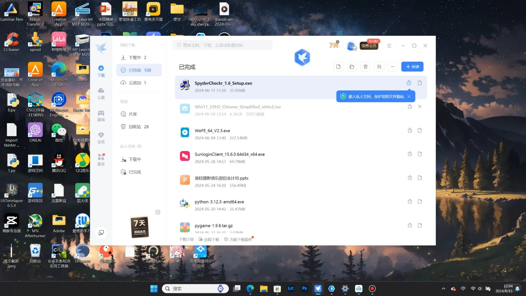This screenshot has width=526, height=296.
Task: Click the floating blue hexagon bird icon
Action: (302, 58)
